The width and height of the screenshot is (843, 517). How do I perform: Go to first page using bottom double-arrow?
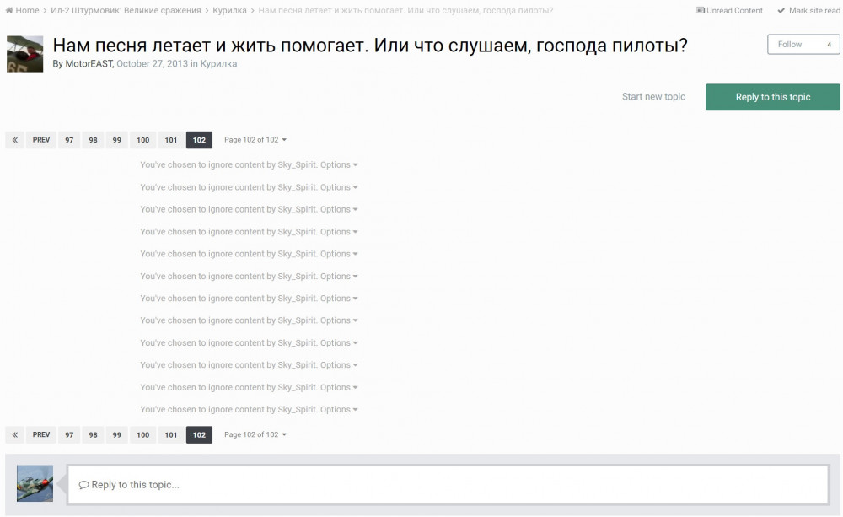click(14, 434)
